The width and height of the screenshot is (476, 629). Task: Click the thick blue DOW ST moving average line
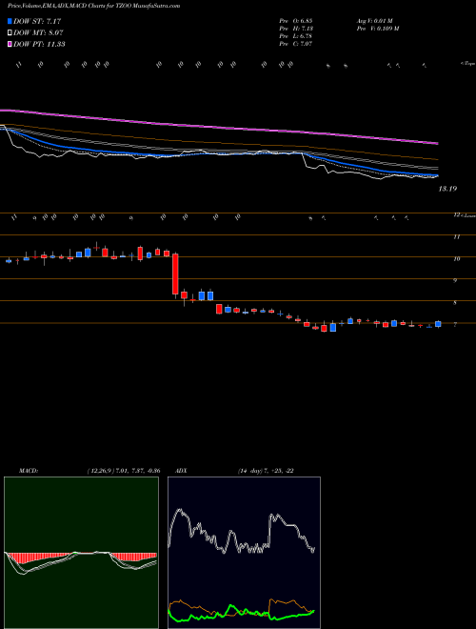[220, 154]
